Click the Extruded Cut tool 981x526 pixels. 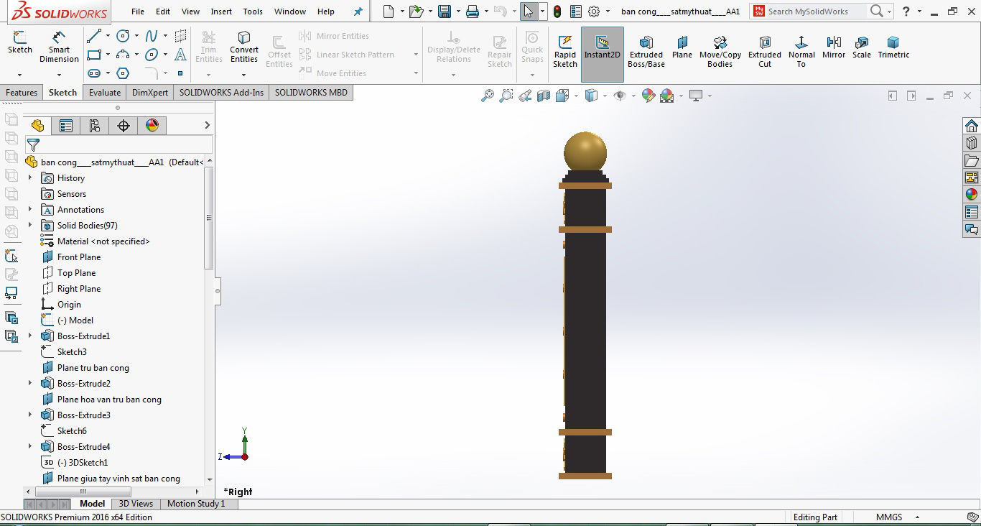(x=765, y=52)
